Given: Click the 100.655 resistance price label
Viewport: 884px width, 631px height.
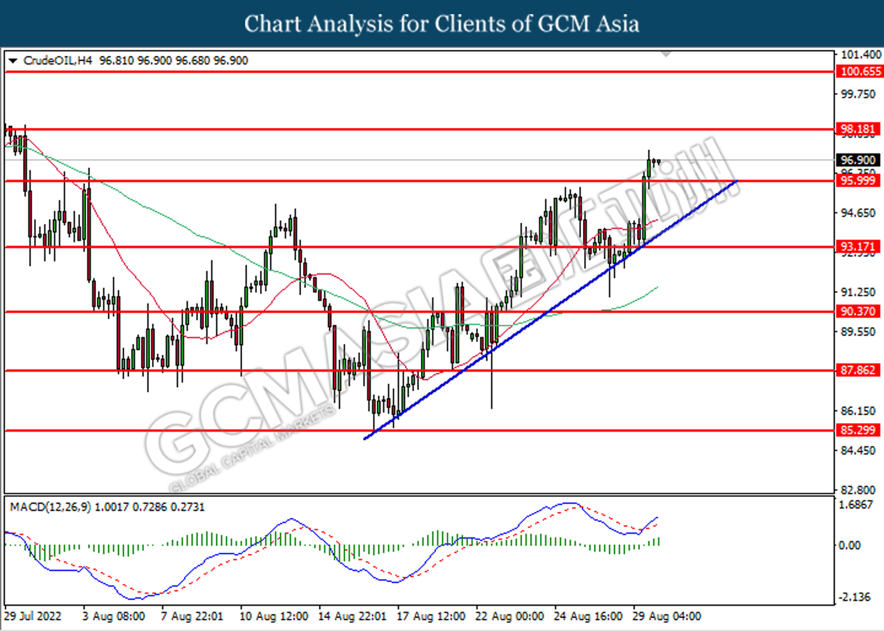Looking at the screenshot, I should (860, 71).
